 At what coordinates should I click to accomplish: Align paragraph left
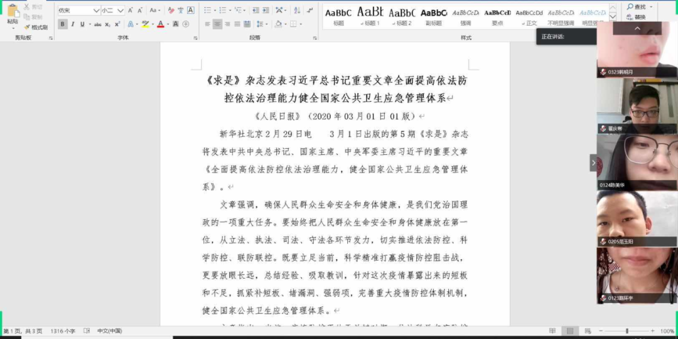pyautogui.click(x=208, y=24)
